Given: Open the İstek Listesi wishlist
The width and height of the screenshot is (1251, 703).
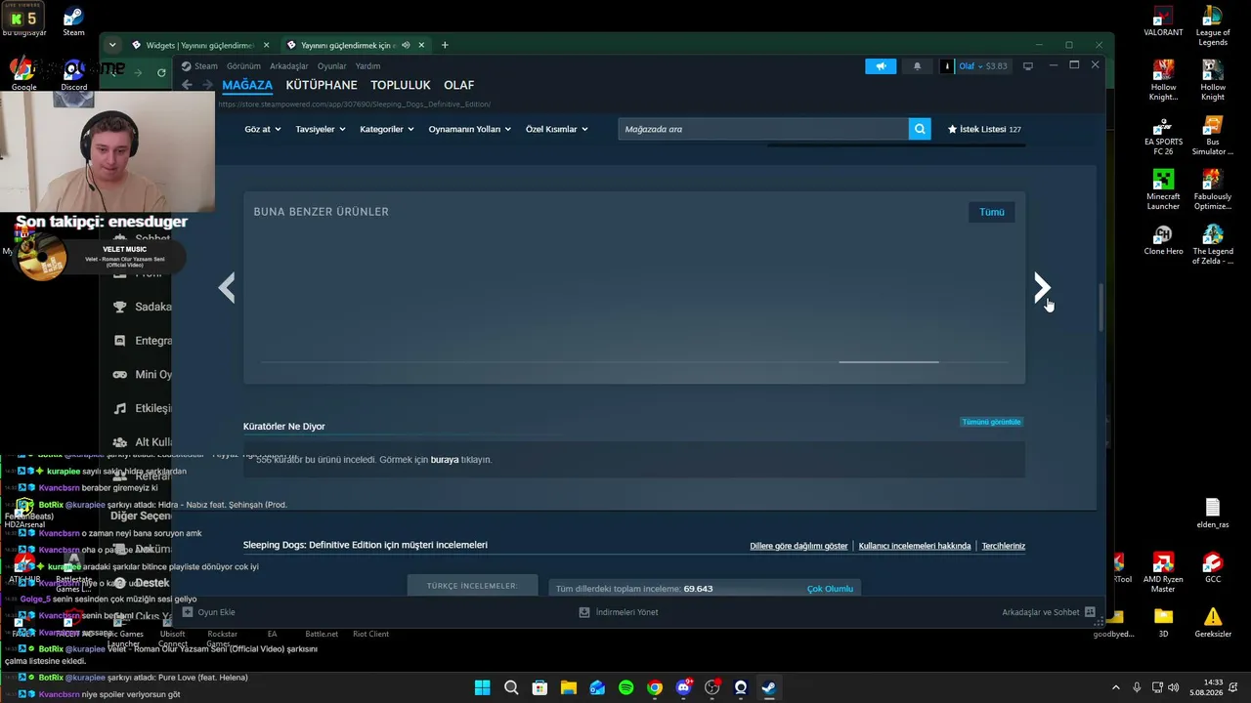Looking at the screenshot, I should pyautogui.click(x=984, y=129).
